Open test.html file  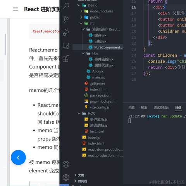(97, 131)
